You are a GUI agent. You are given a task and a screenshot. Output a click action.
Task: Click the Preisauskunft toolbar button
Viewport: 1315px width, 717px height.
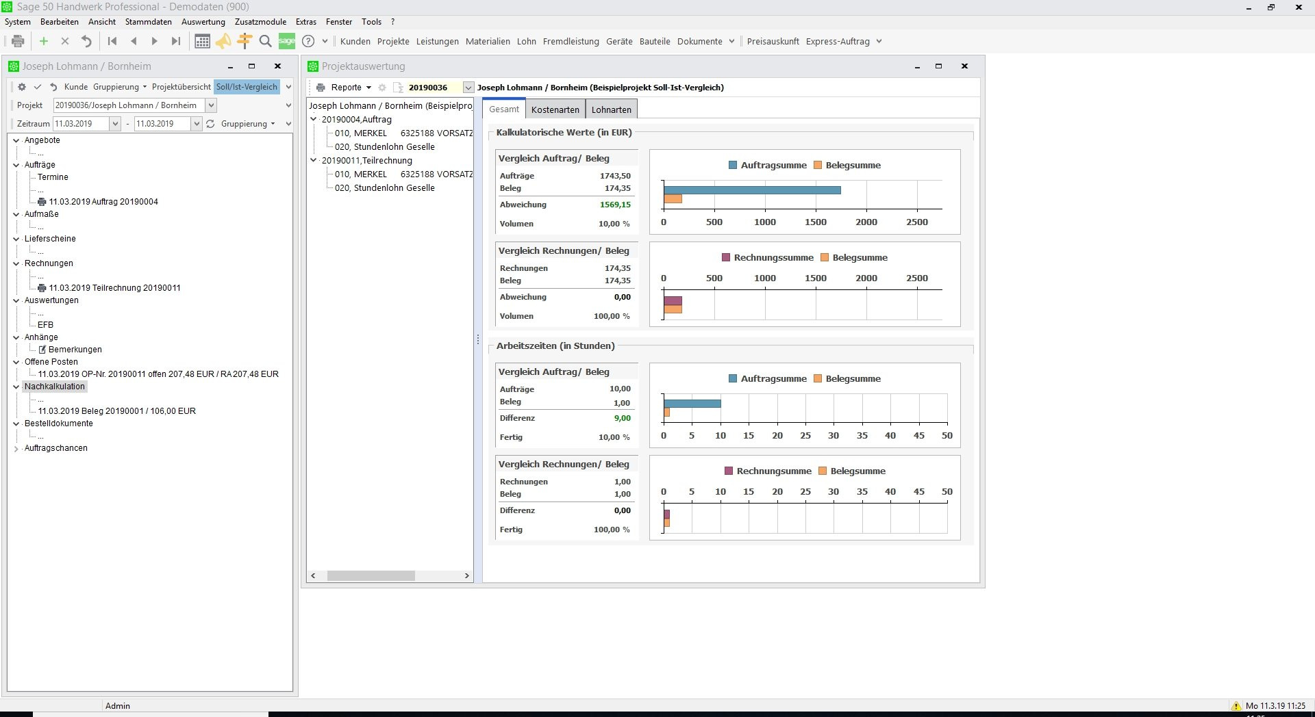coord(773,41)
